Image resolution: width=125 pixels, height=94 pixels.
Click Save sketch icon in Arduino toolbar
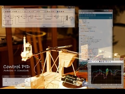click(90, 15)
